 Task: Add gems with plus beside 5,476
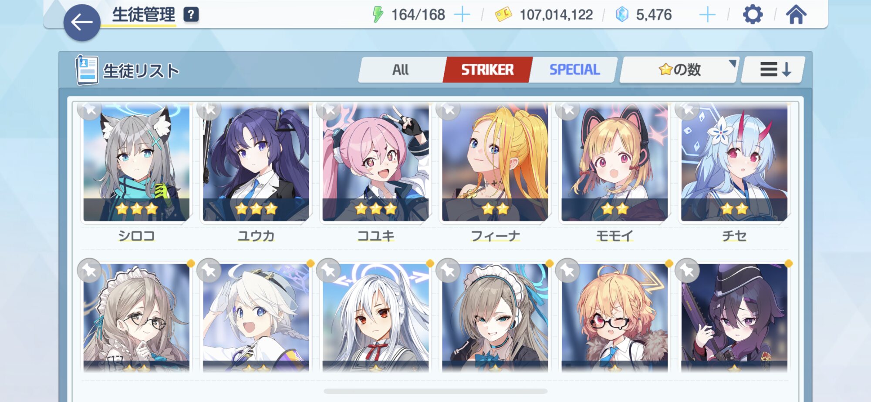707,15
